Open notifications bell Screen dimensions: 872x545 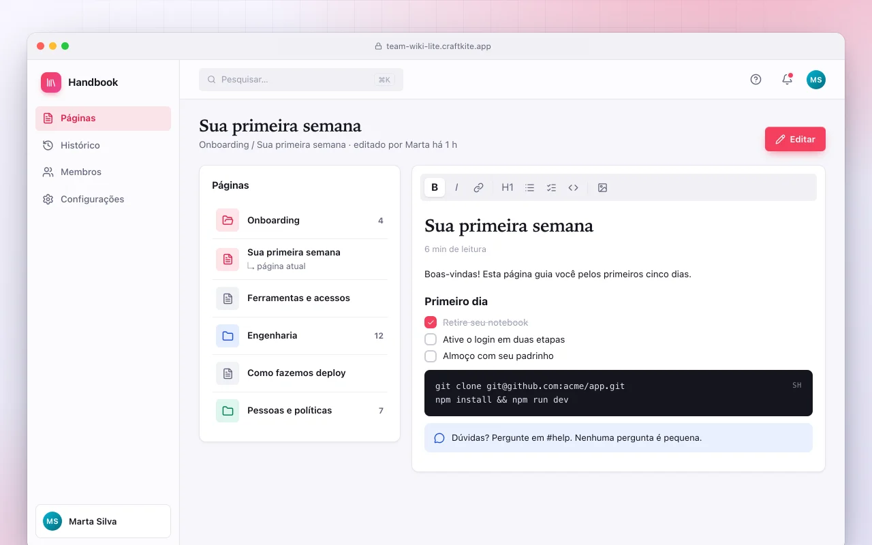(787, 80)
